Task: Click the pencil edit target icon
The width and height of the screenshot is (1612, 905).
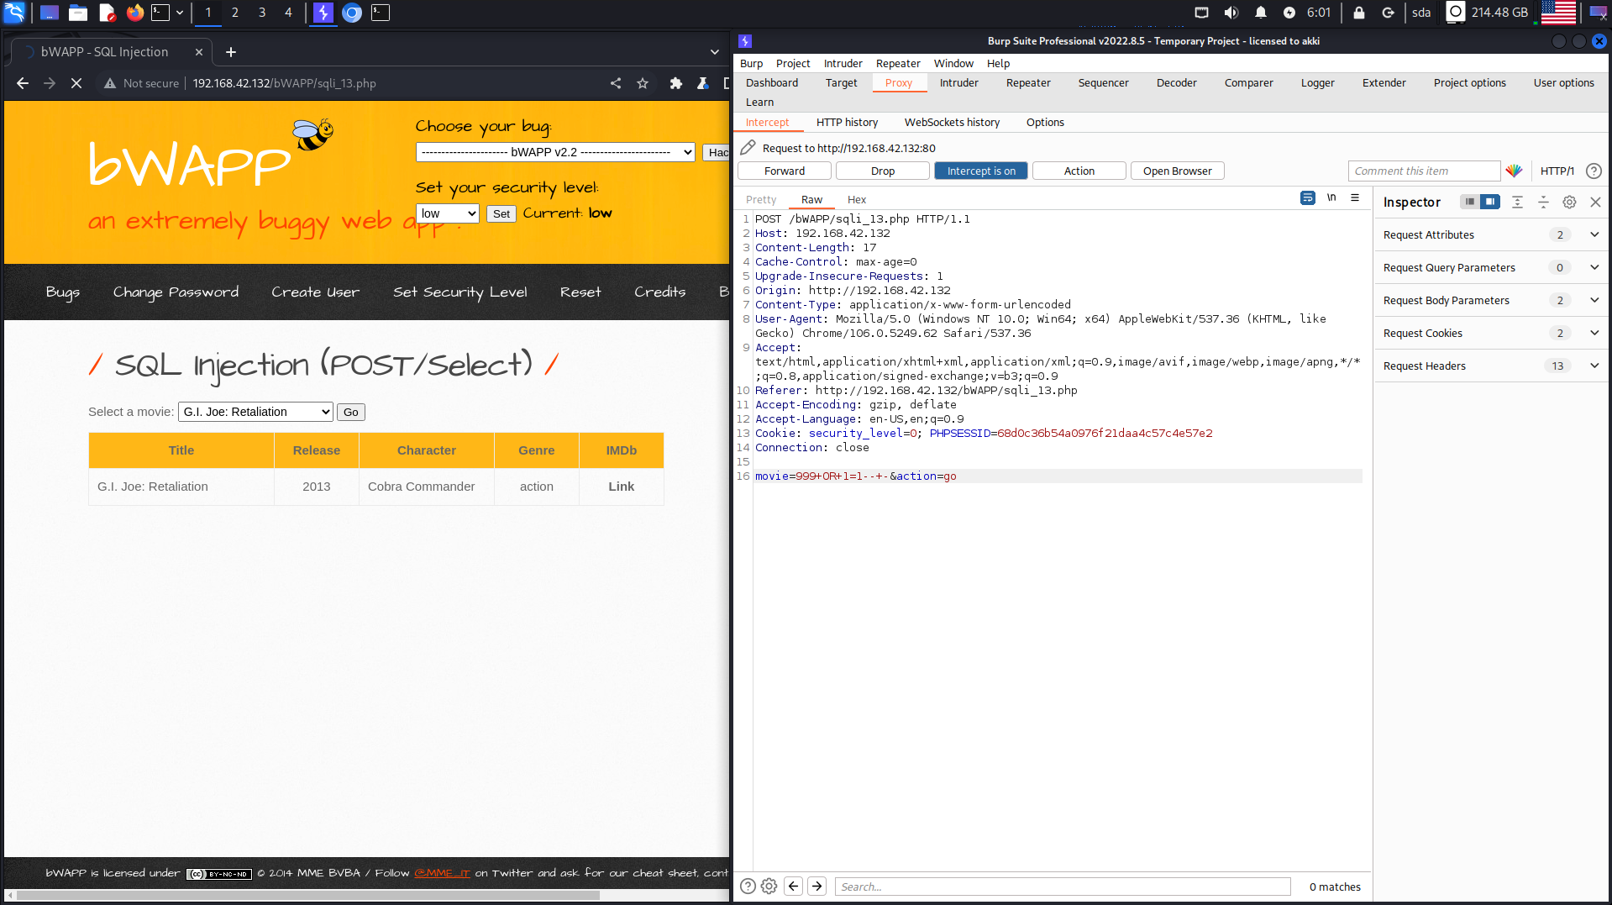Action: tap(748, 148)
